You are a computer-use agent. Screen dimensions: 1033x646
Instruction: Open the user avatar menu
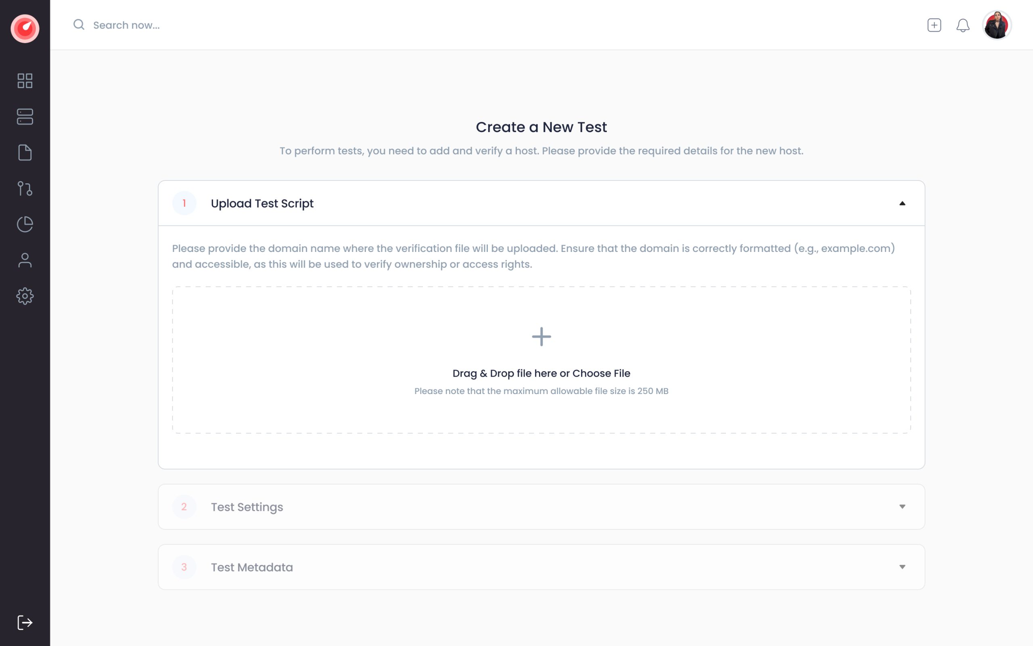997,25
